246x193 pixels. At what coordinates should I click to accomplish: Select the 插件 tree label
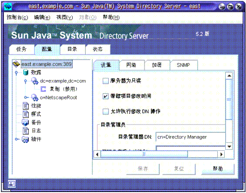tap(36, 139)
